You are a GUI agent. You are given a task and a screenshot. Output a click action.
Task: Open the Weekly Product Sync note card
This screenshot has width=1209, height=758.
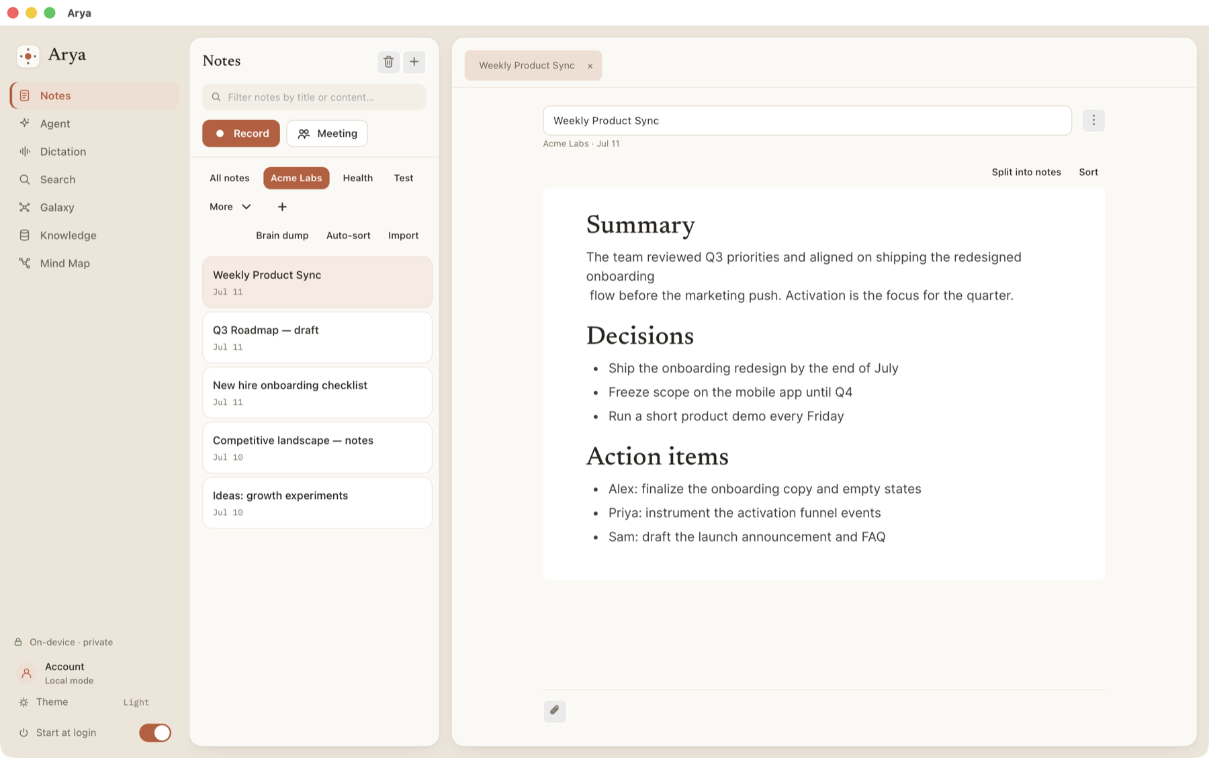[x=317, y=283]
